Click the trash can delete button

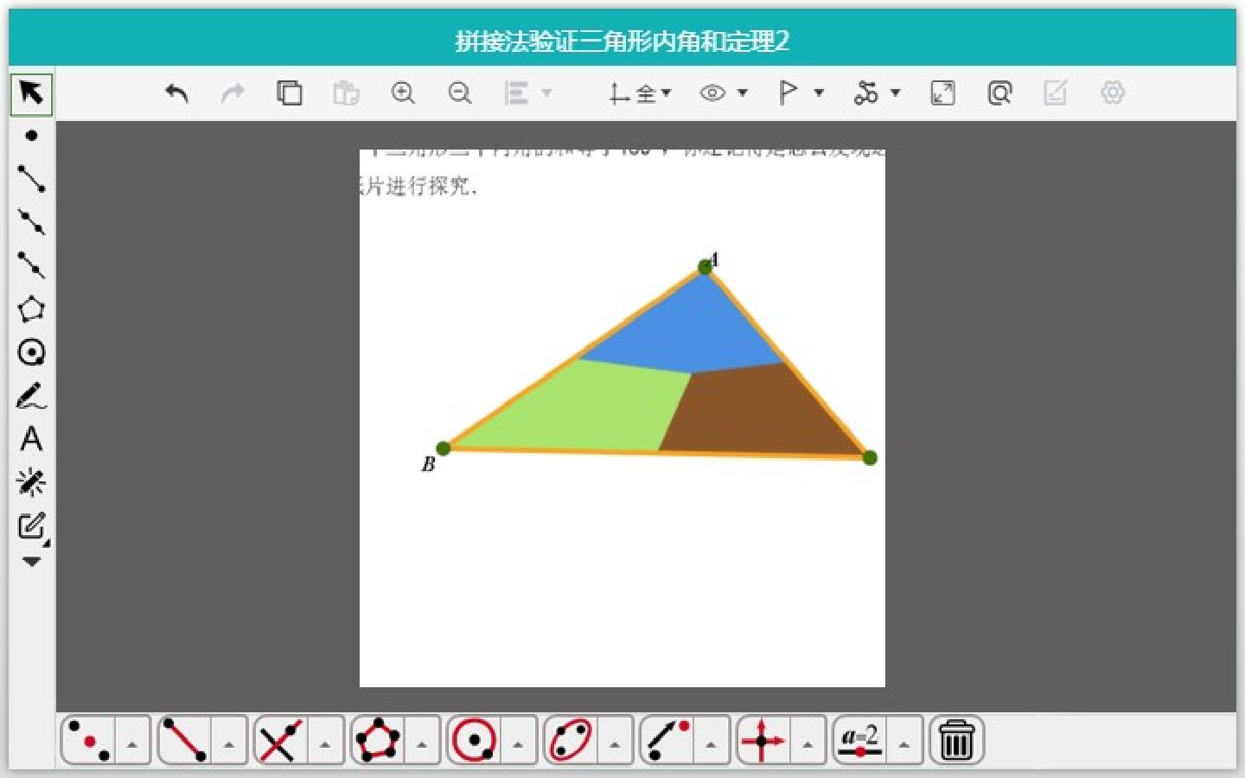click(956, 741)
